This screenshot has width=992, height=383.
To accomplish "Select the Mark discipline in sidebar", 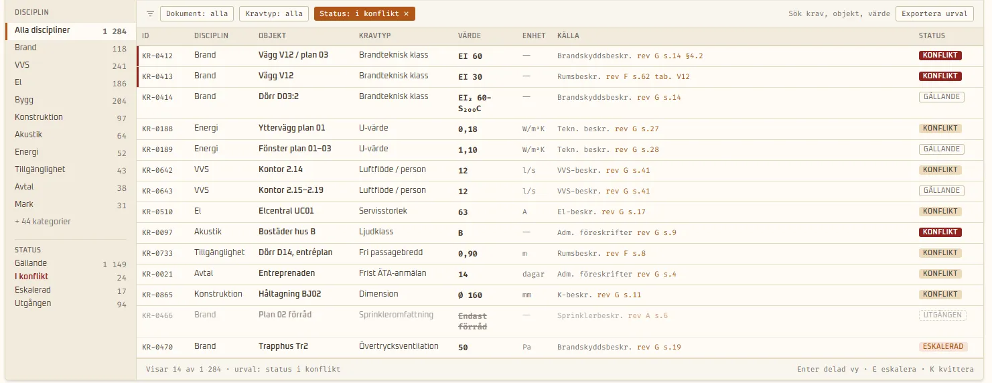I will tap(71, 205).
